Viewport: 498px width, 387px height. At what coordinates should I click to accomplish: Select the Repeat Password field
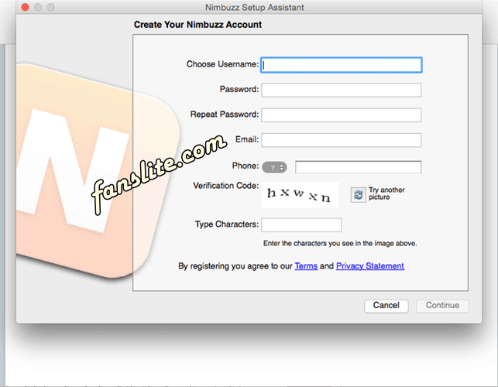click(342, 115)
